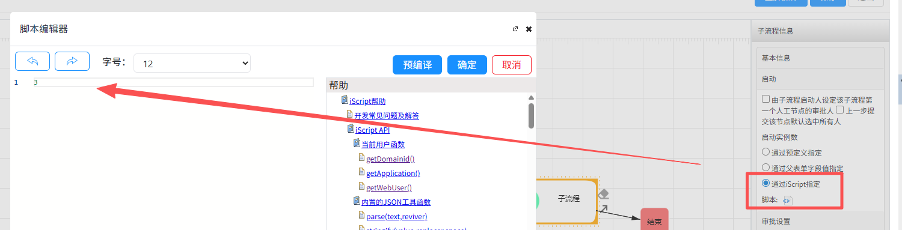The width and height of the screenshot is (902, 230).
Task: Open 开发常见问题及解答 help page
Action: [387, 115]
